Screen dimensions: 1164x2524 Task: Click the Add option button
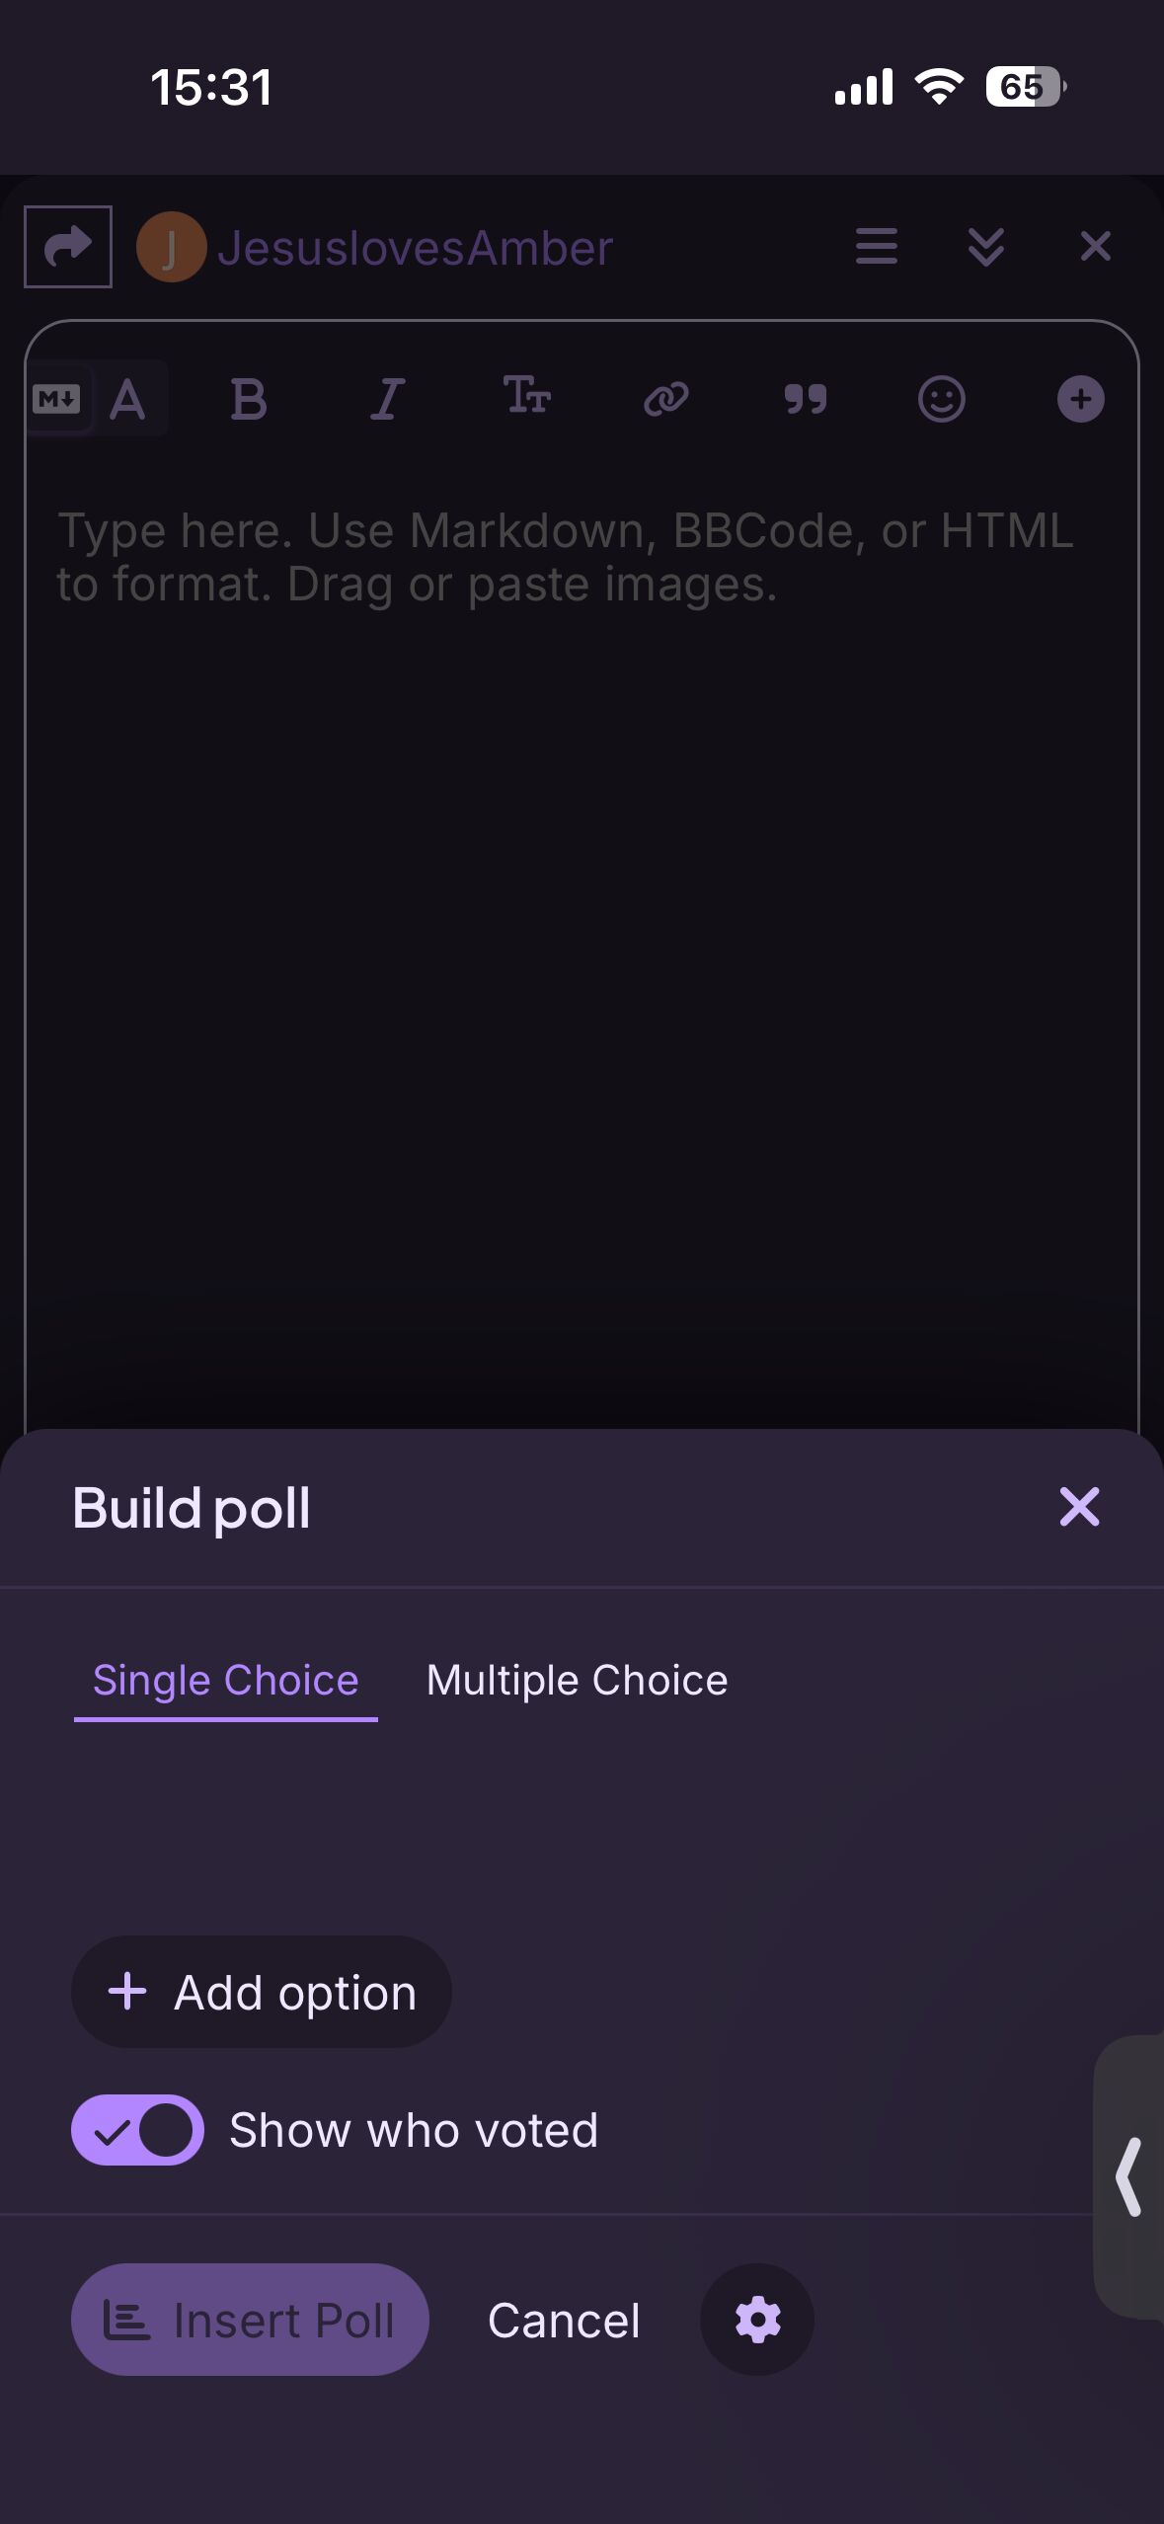262,1992
